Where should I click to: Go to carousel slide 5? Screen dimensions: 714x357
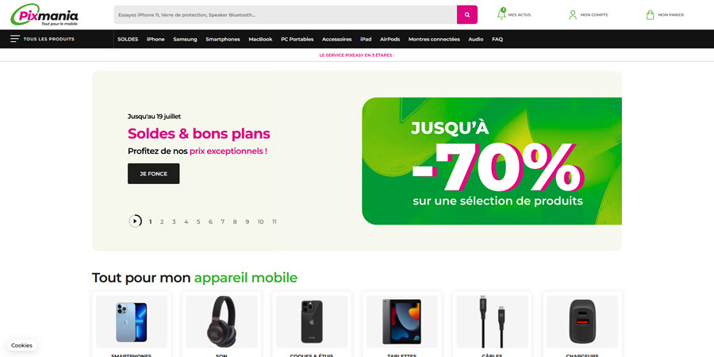[198, 222]
